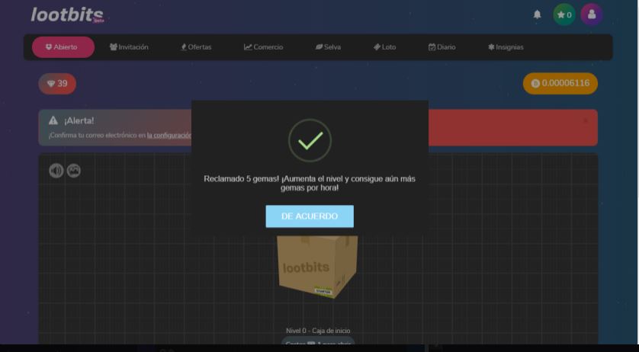
Task: Open the Ofertas tab
Action: click(x=196, y=47)
